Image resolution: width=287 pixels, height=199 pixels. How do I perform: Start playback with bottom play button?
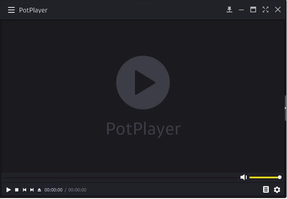click(x=9, y=190)
